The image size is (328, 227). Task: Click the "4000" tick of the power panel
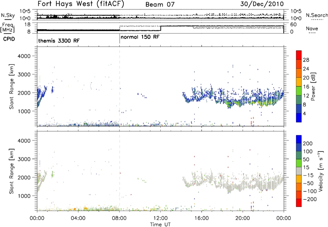[24, 56]
